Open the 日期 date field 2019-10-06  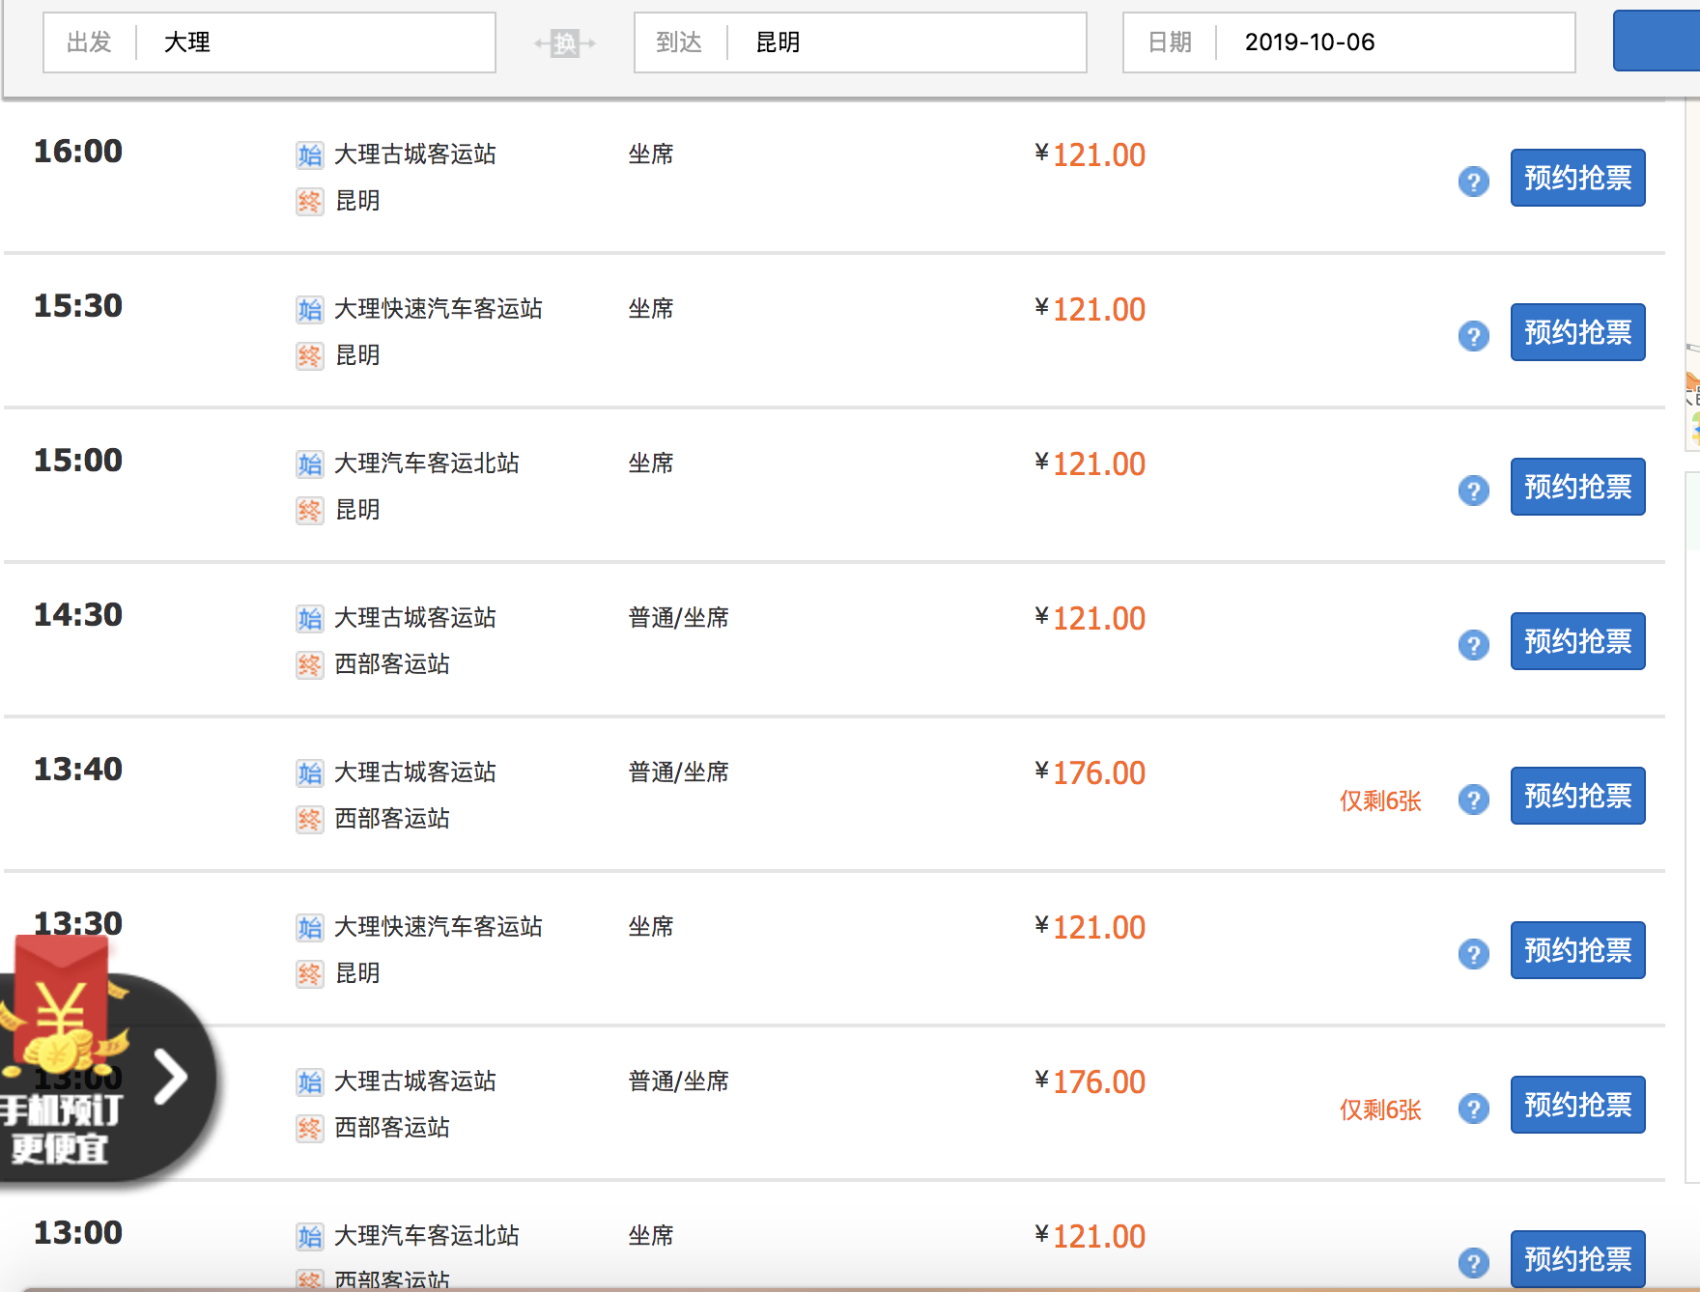pos(1349,42)
